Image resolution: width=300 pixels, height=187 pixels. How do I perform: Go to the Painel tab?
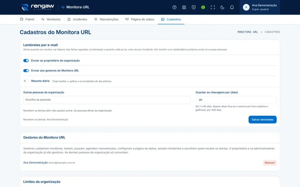click(x=27, y=19)
